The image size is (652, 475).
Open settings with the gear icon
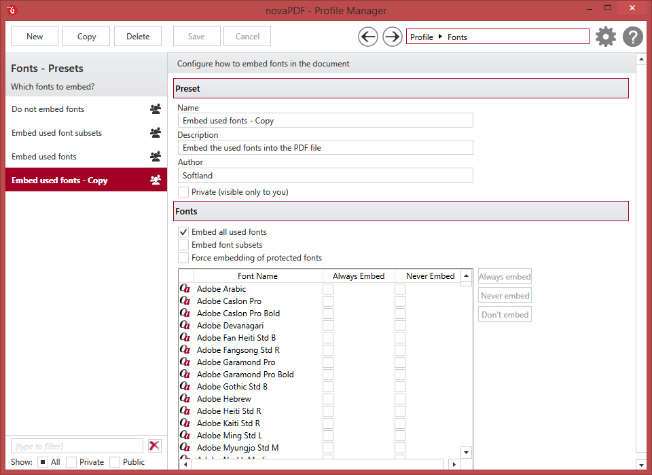tap(605, 37)
